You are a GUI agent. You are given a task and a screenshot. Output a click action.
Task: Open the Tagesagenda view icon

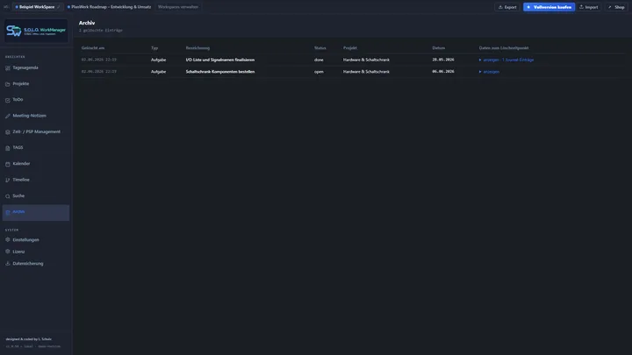8,68
